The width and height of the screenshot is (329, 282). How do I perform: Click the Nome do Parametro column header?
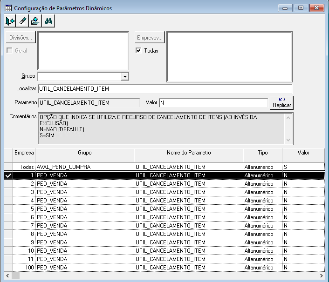[x=189, y=155]
